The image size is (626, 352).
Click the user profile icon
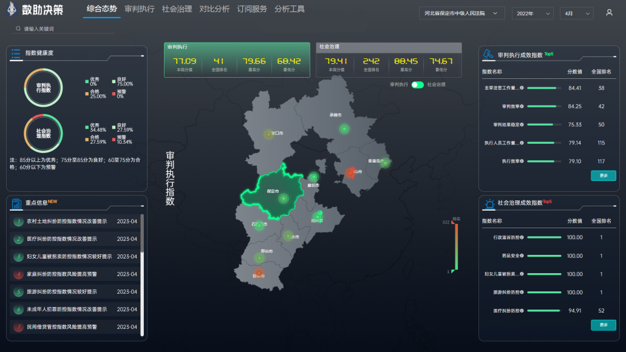pyautogui.click(x=609, y=13)
